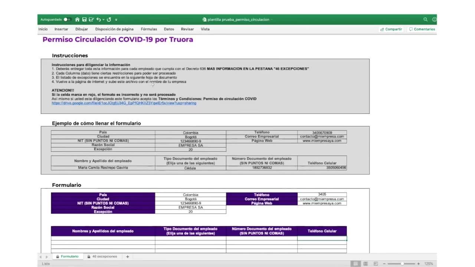Image resolution: width=475 pixels, height=267 pixels.
Task: Click the feedback smiley icon
Action: tap(434, 19)
